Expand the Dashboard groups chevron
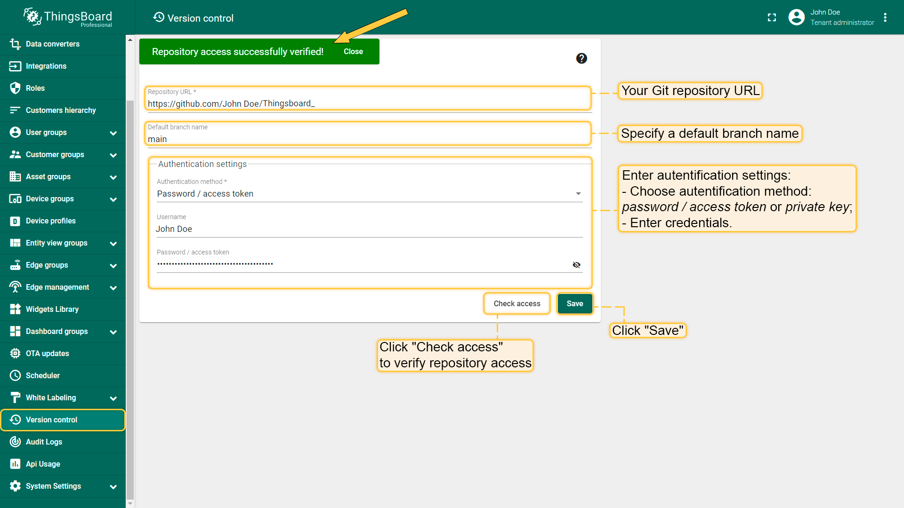 pos(113,332)
